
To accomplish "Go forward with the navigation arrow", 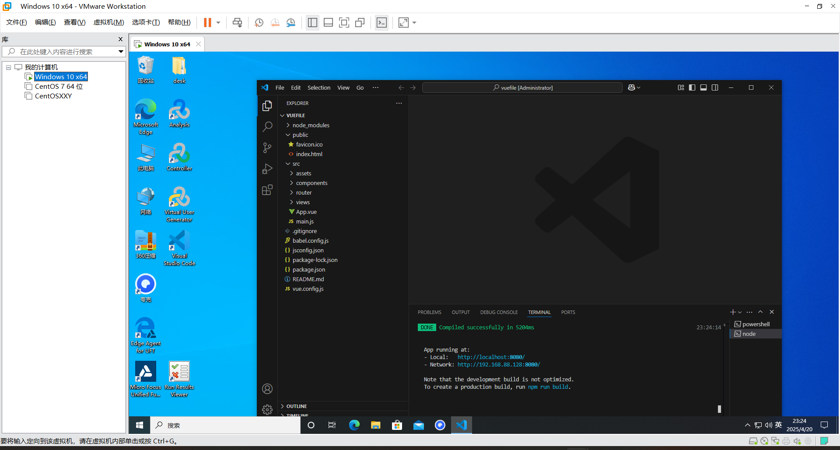I will [413, 87].
